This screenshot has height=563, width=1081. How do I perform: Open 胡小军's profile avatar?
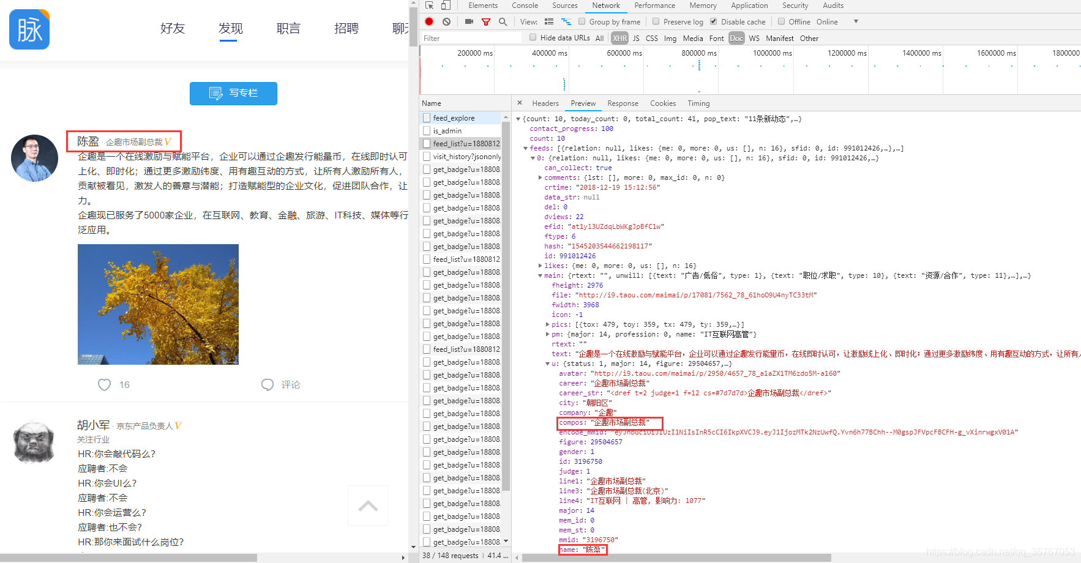pyautogui.click(x=34, y=442)
